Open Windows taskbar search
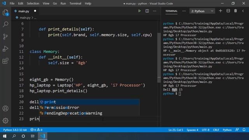 [x=14, y=136]
